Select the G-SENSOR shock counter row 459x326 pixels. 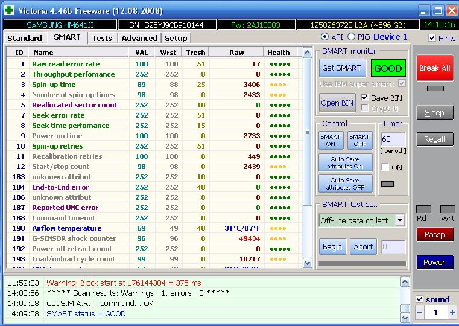[x=154, y=238]
